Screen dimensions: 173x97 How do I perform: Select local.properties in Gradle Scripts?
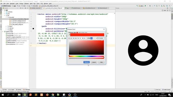(14, 44)
